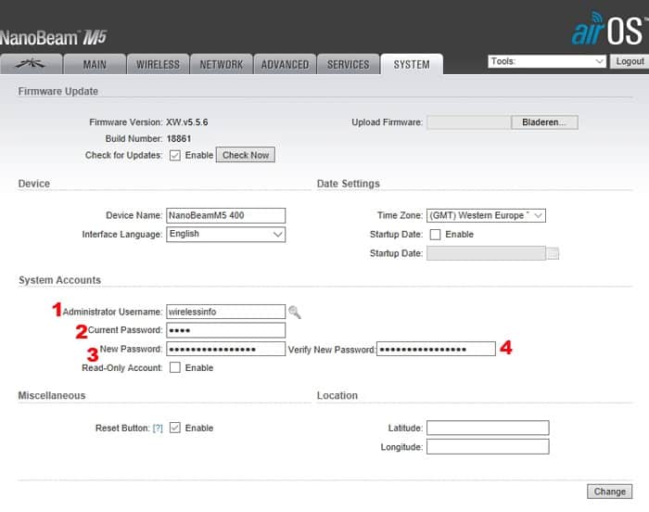Go to the ADVANCED tab
Screen dimensions: 649x512
pyautogui.click(x=285, y=64)
